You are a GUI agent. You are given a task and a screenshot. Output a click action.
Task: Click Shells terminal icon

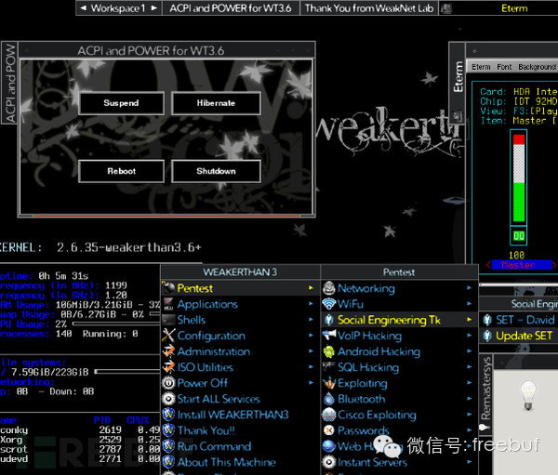[x=168, y=320]
